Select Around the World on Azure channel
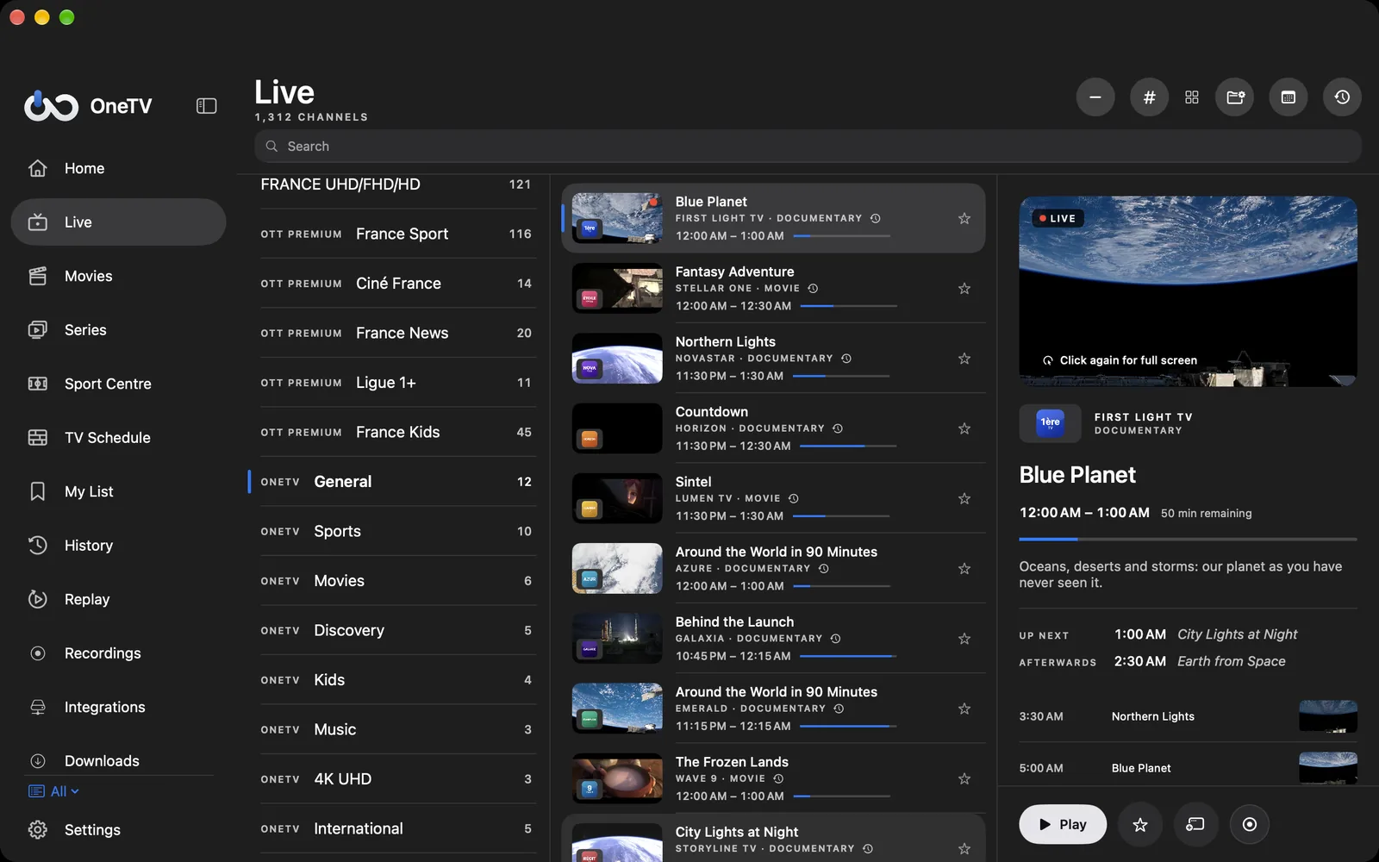Viewport: 1379px width, 862px height. click(773, 569)
